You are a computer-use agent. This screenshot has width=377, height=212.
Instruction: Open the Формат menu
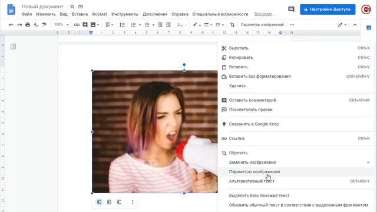pyautogui.click(x=100, y=14)
